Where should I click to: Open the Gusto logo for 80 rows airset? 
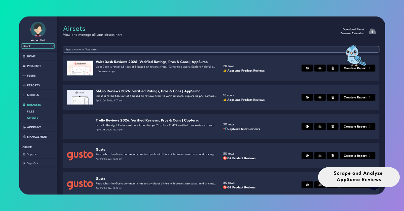tap(80, 184)
